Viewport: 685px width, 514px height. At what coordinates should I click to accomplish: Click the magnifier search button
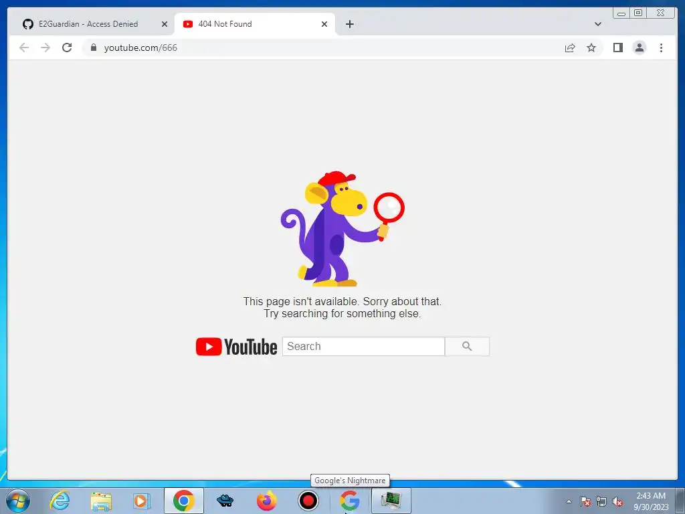[x=467, y=346]
